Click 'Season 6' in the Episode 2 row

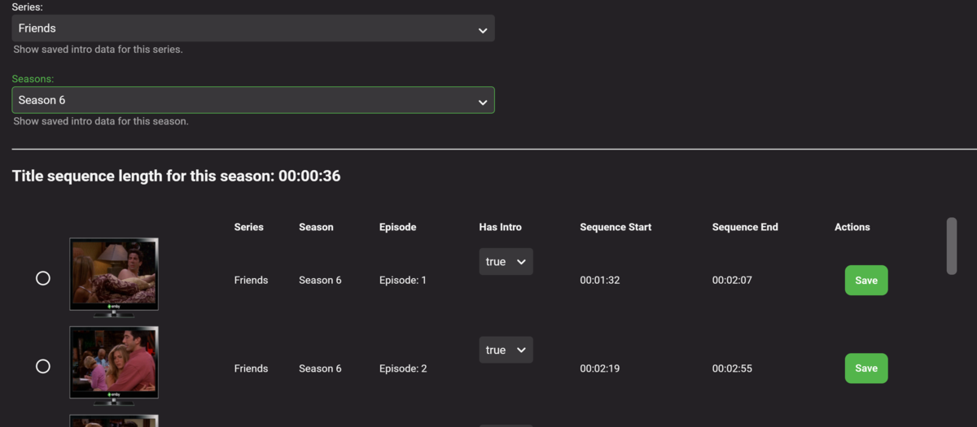click(x=320, y=368)
